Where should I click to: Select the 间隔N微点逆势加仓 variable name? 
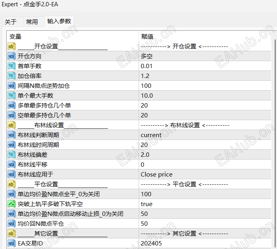[44, 86]
